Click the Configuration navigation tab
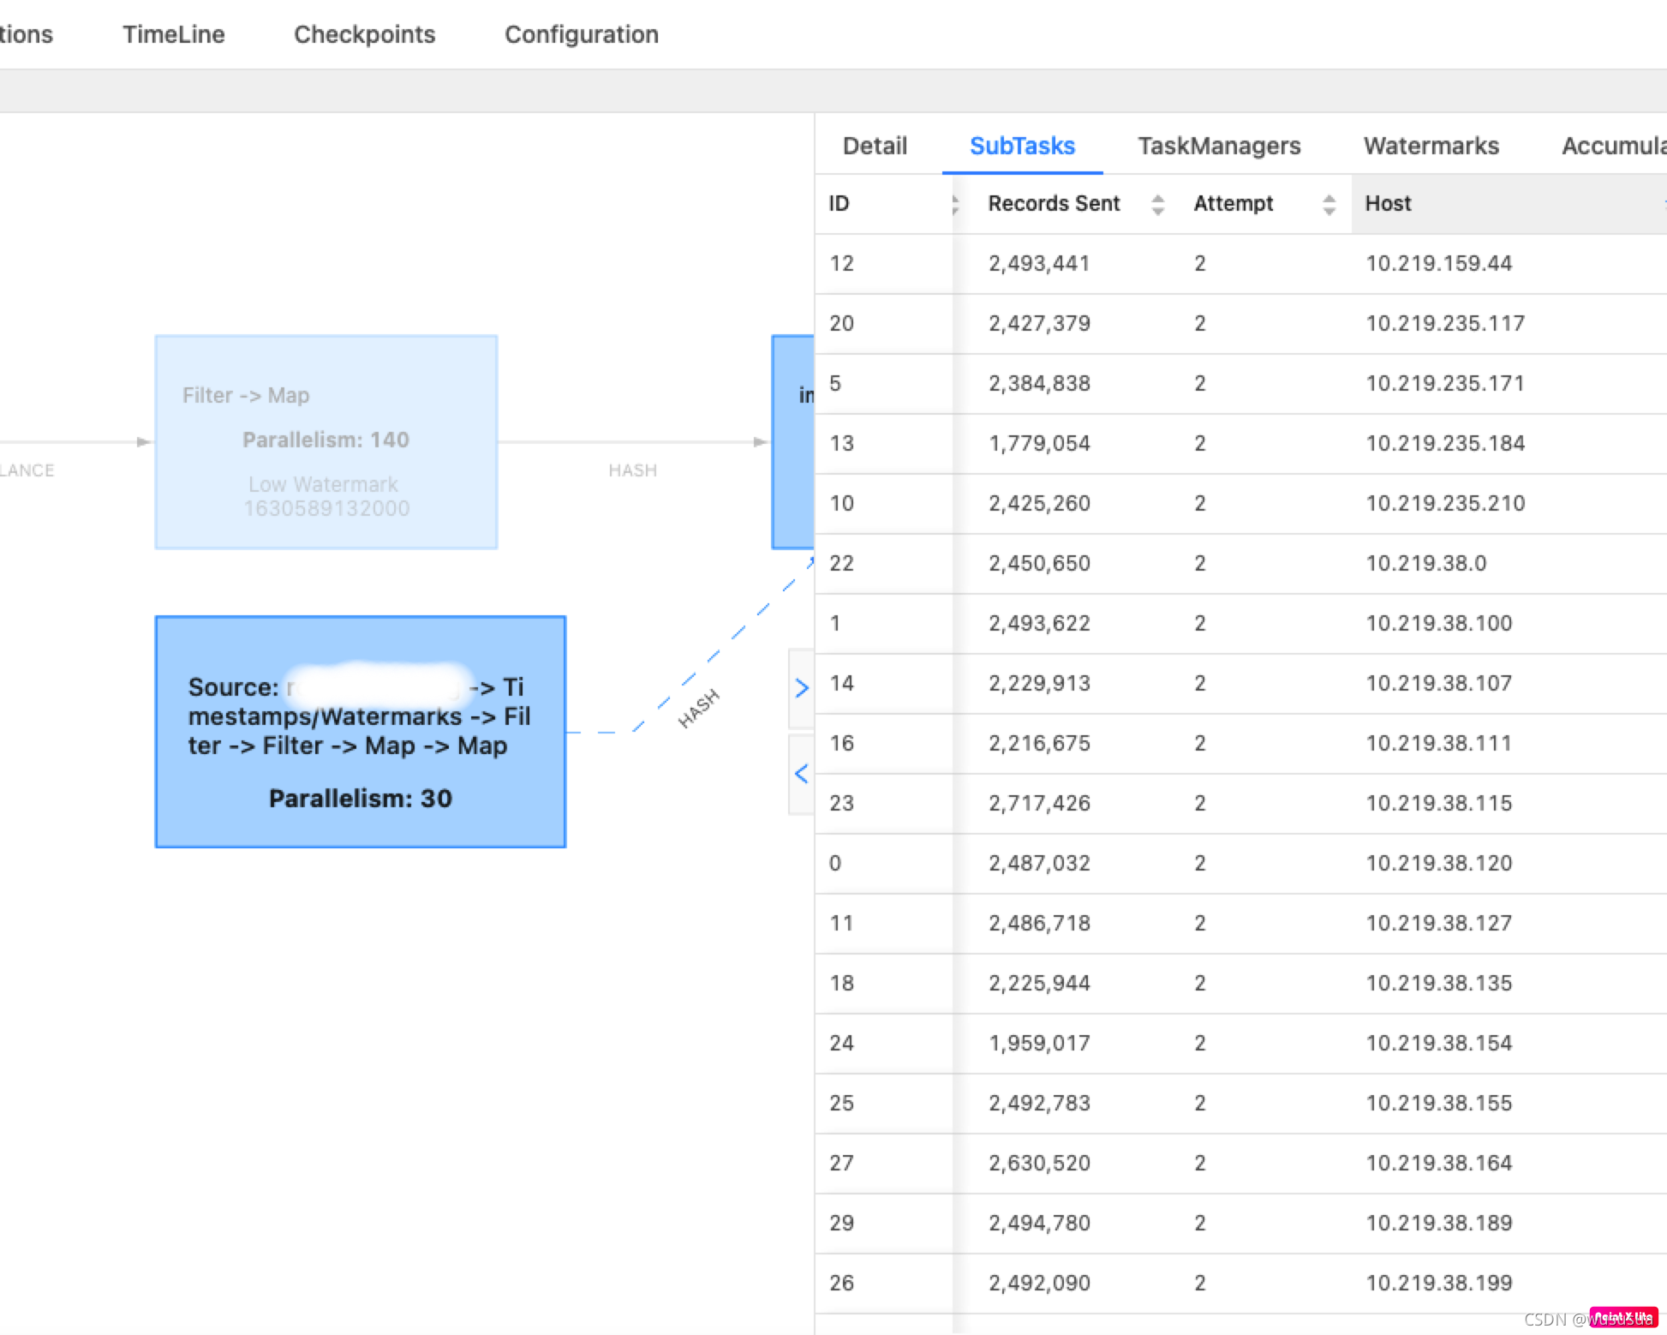 tap(582, 34)
